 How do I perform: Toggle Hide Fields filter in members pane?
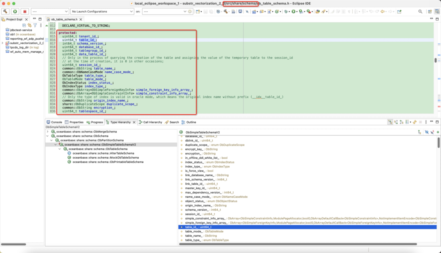click(427, 132)
